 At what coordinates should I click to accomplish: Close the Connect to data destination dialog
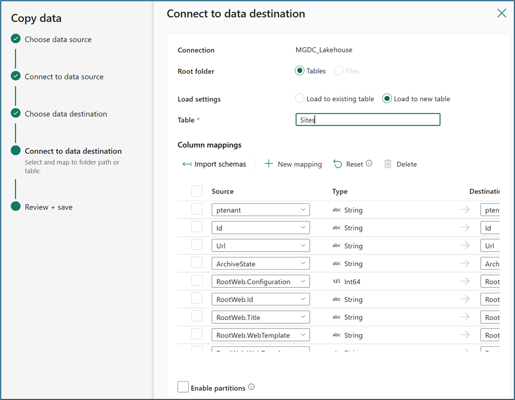point(501,13)
